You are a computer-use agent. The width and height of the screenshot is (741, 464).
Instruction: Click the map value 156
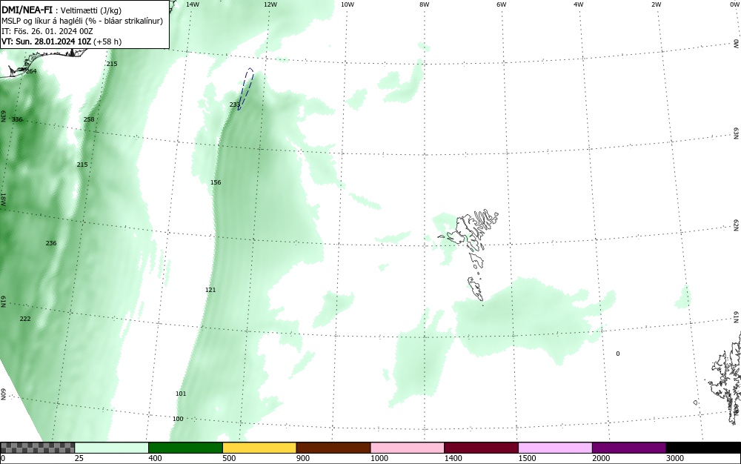[x=216, y=182]
